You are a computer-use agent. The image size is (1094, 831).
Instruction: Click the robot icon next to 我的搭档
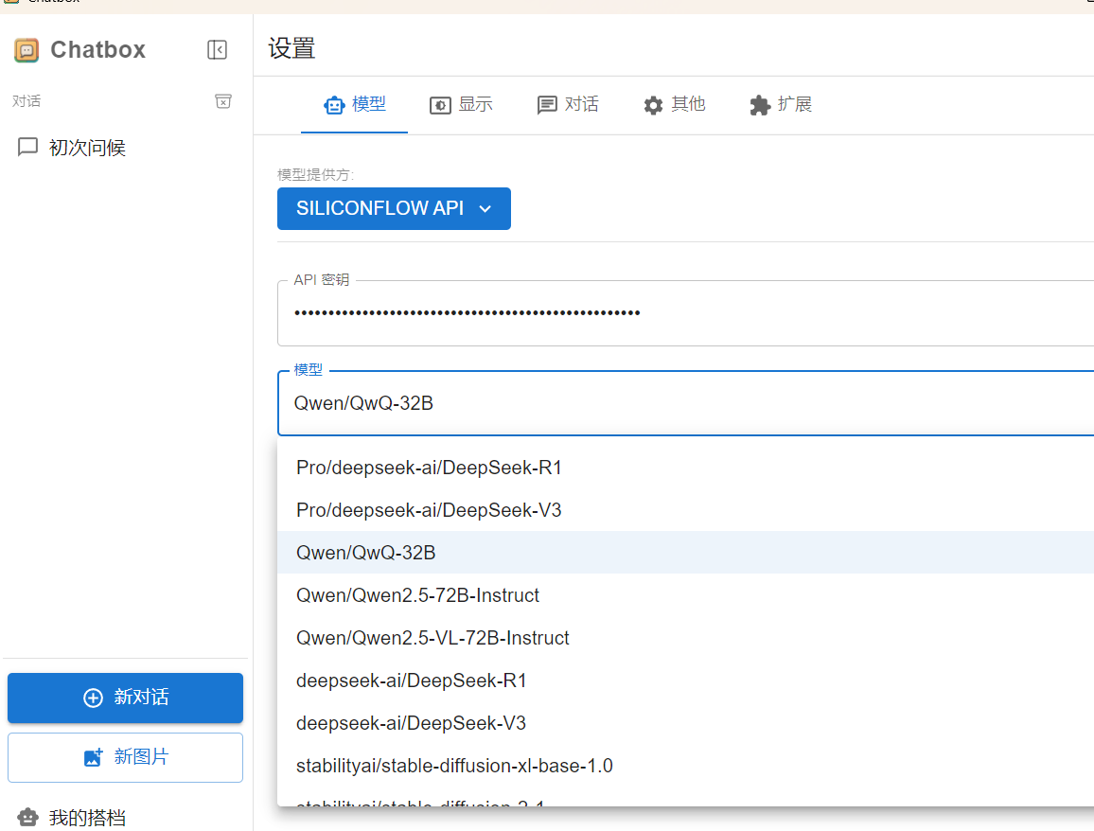(x=27, y=817)
